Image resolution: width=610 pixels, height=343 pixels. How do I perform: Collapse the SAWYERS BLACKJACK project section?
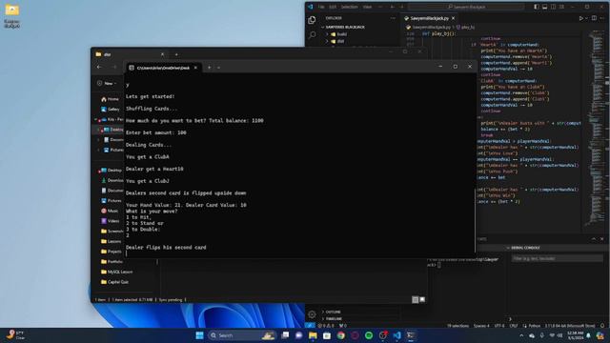tap(342, 28)
